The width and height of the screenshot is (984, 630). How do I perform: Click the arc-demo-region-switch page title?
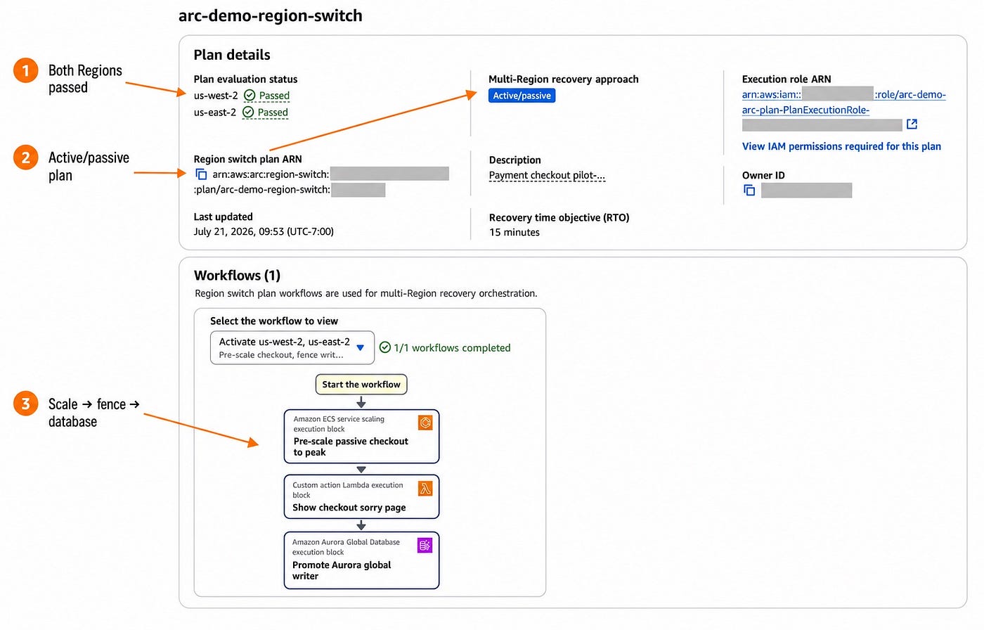pos(271,15)
